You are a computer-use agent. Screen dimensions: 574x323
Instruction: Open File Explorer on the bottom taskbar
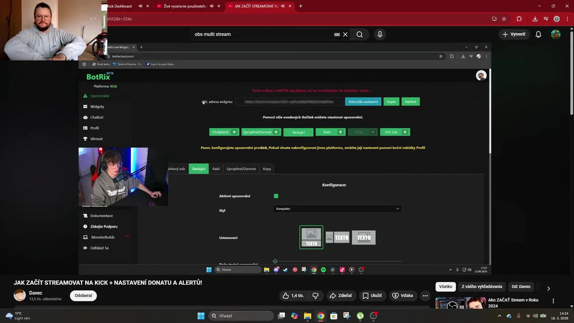308,316
